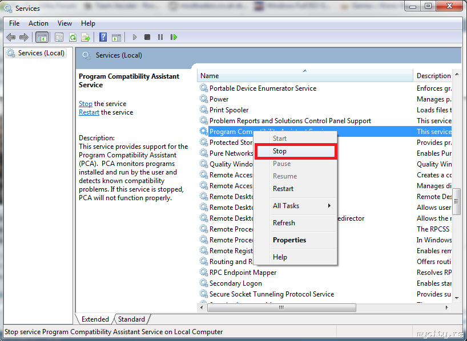Click the Show/Hide Action Pane icon
Image resolution: width=467 pixels, height=341 pixels.
[x=116, y=38]
